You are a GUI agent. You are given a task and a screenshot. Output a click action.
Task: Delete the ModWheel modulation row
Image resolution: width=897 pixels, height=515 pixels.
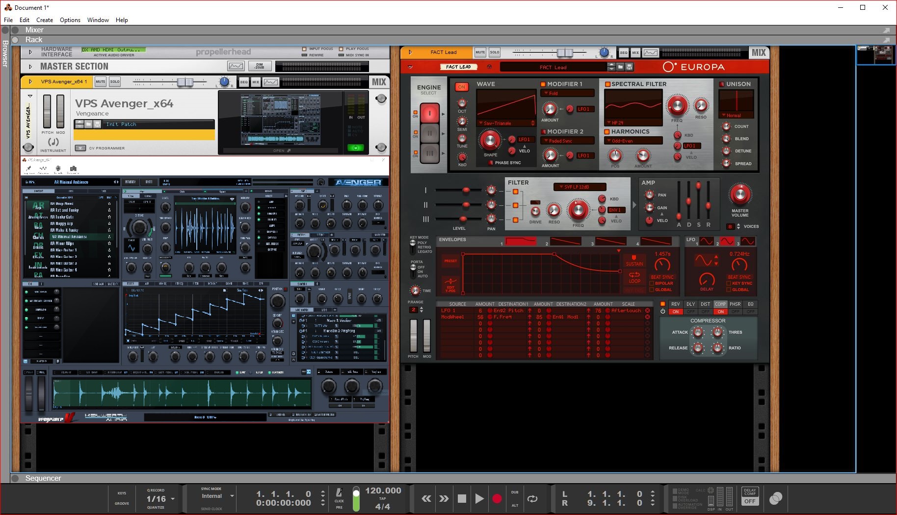click(647, 317)
